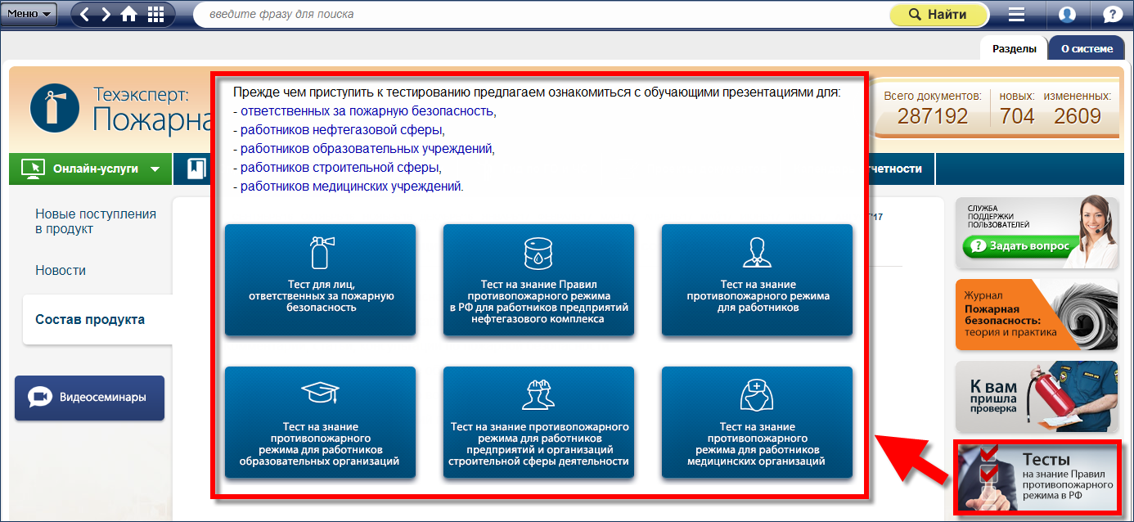Image resolution: width=1134 pixels, height=522 pixels.
Task: Select Новости in left sidebar
Action: click(61, 271)
